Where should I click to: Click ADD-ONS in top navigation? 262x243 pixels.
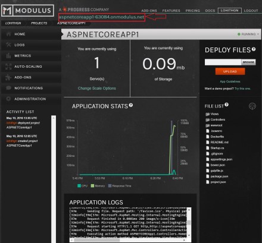pyautogui.click(x=149, y=11)
